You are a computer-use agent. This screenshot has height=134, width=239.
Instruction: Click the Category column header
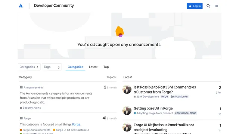pyautogui.click(x=25, y=77)
